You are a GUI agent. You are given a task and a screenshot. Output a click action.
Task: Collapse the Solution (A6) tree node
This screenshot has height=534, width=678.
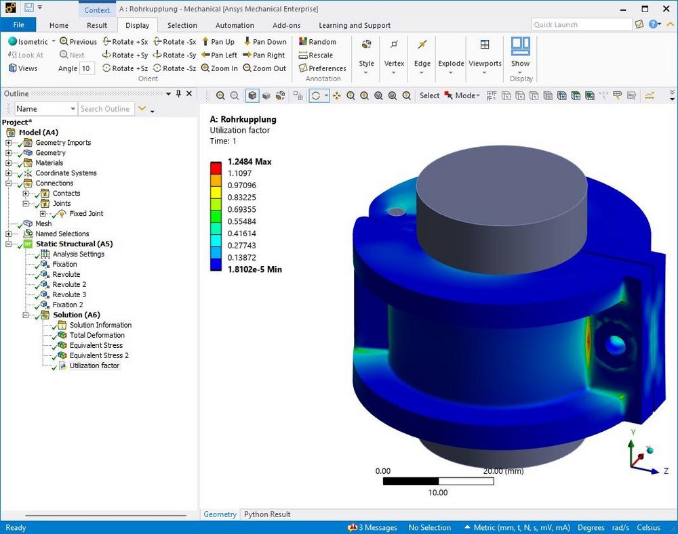pos(26,315)
